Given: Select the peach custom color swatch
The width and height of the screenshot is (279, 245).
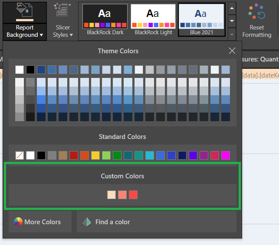Looking at the screenshot, I should coord(112,195).
